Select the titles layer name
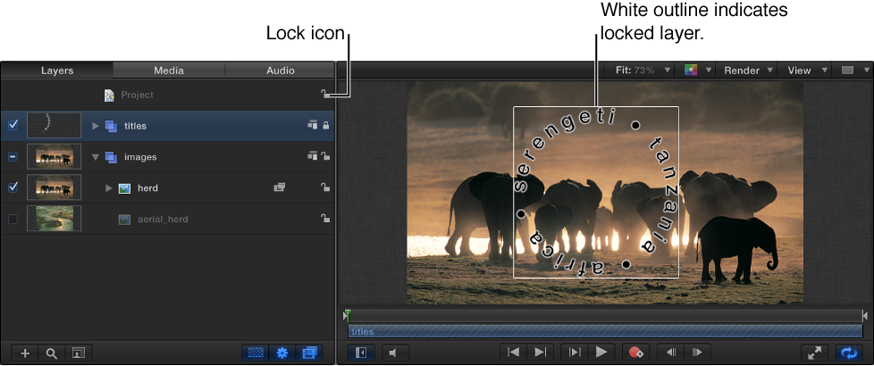Image resolution: width=874 pixels, height=366 pixels. [x=136, y=126]
